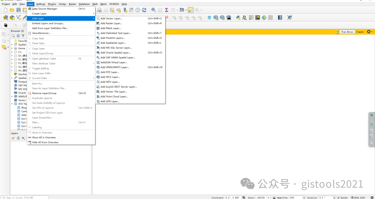Click the New Shapefile Layer icon

[x=19, y=17]
